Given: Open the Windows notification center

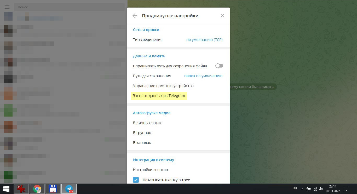Looking at the screenshot, I should 347,189.
